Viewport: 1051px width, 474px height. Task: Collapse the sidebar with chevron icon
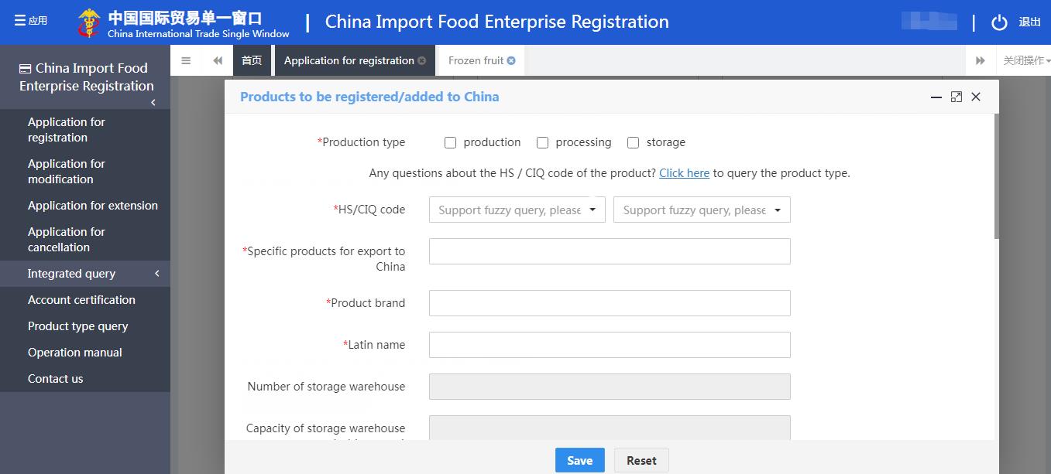153,102
